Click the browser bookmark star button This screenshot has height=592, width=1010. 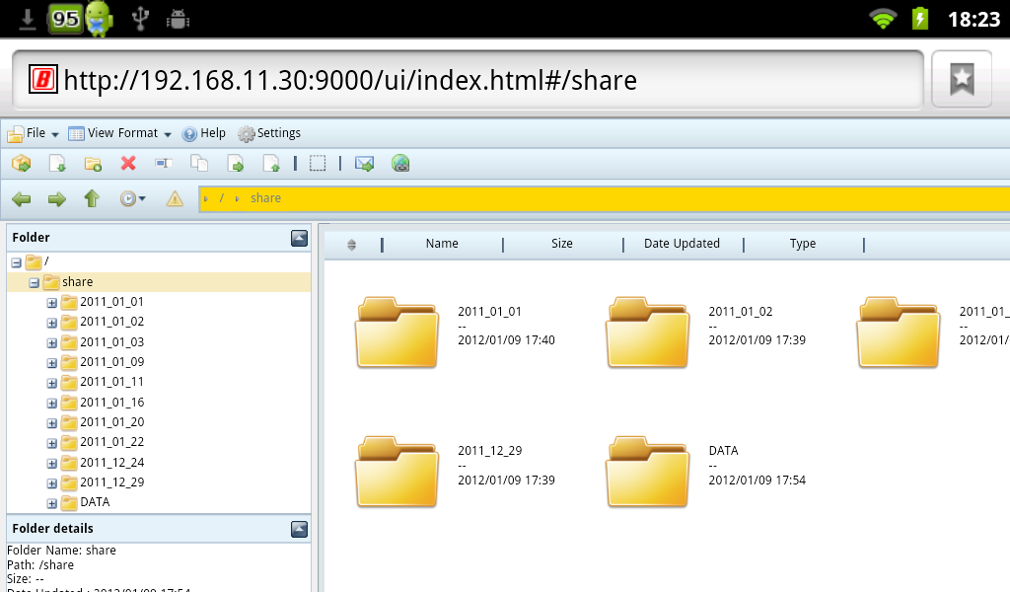point(962,79)
